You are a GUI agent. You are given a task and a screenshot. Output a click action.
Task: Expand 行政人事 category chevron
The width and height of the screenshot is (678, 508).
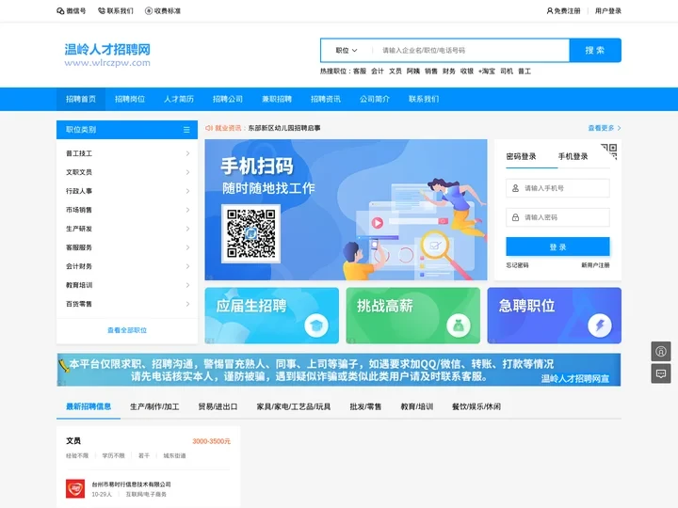(x=187, y=191)
